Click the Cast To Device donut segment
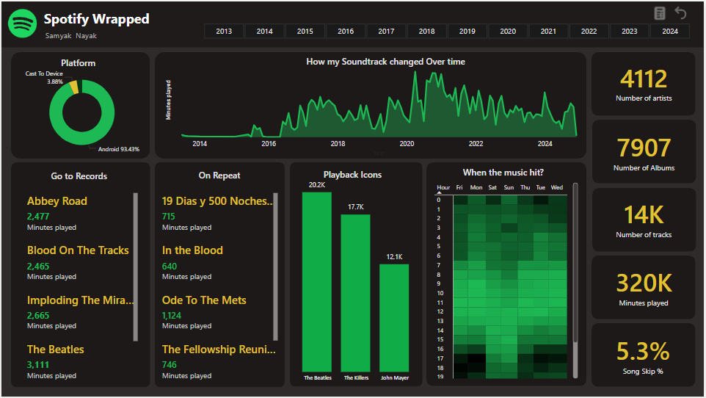Image resolution: width=706 pixels, height=398 pixels. click(74, 87)
